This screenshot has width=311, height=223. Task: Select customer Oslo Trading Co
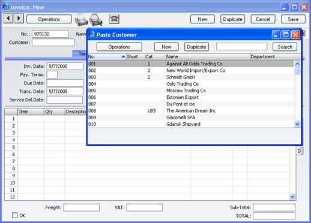tap(191, 84)
